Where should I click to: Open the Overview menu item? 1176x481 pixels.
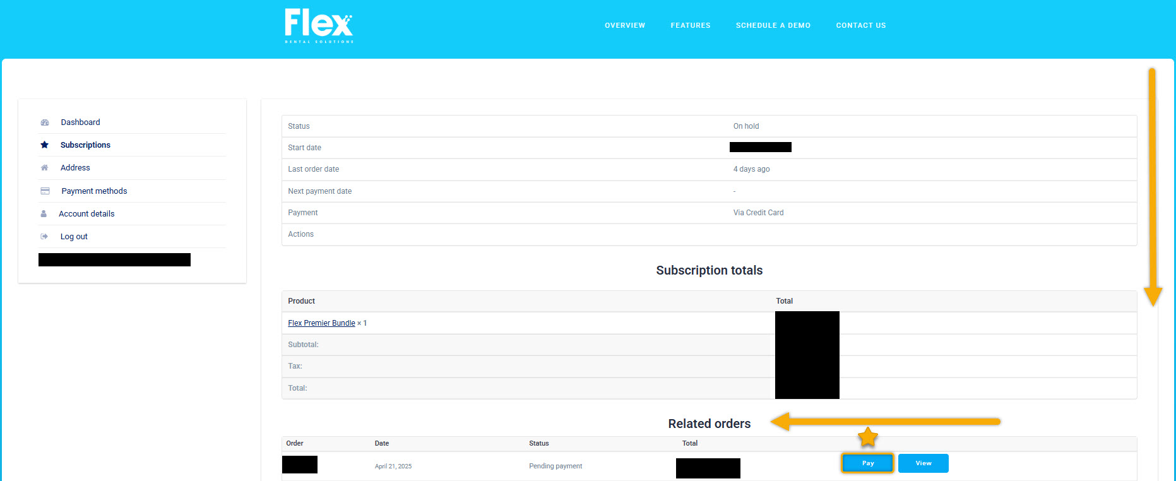[x=625, y=25]
